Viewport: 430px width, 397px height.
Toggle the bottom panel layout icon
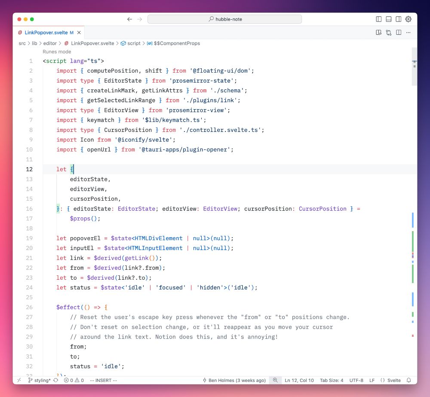click(389, 19)
